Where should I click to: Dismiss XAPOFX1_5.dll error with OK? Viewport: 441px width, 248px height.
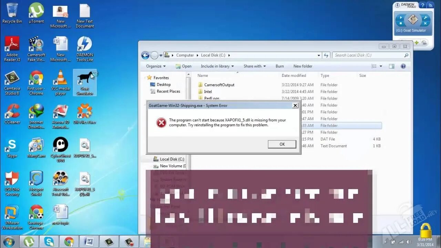[x=282, y=144]
